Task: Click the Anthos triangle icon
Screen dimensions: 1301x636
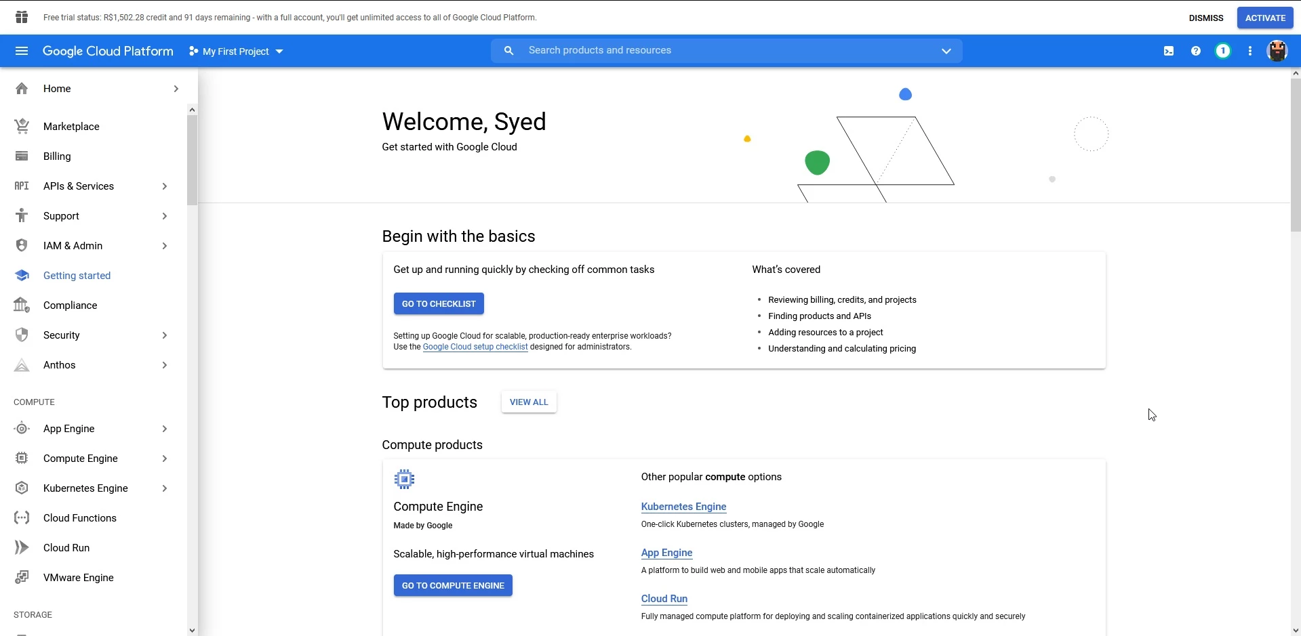Action: pos(22,365)
